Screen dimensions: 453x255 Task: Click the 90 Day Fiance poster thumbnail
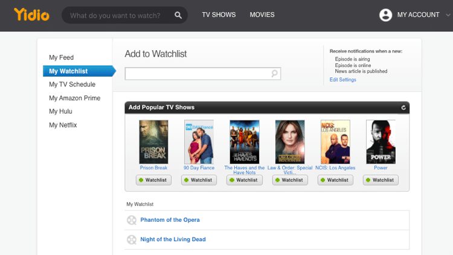pos(199,142)
